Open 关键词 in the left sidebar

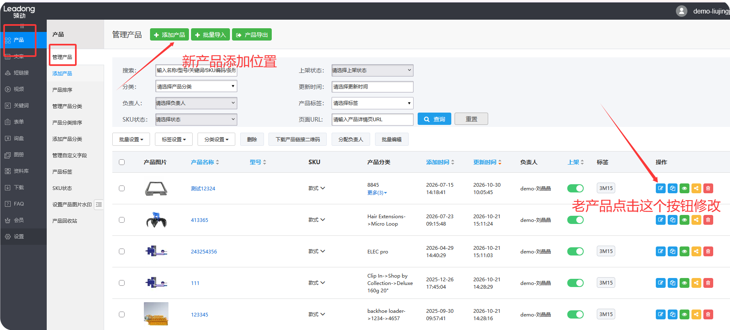(x=21, y=106)
